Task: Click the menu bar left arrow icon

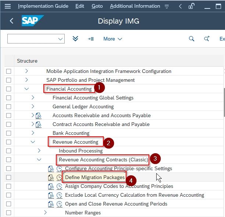Action: tap(181, 6)
